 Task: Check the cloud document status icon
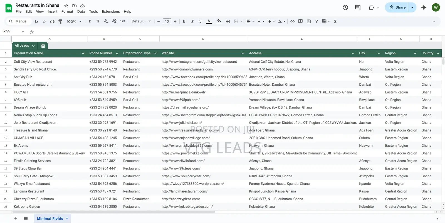click(83, 6)
